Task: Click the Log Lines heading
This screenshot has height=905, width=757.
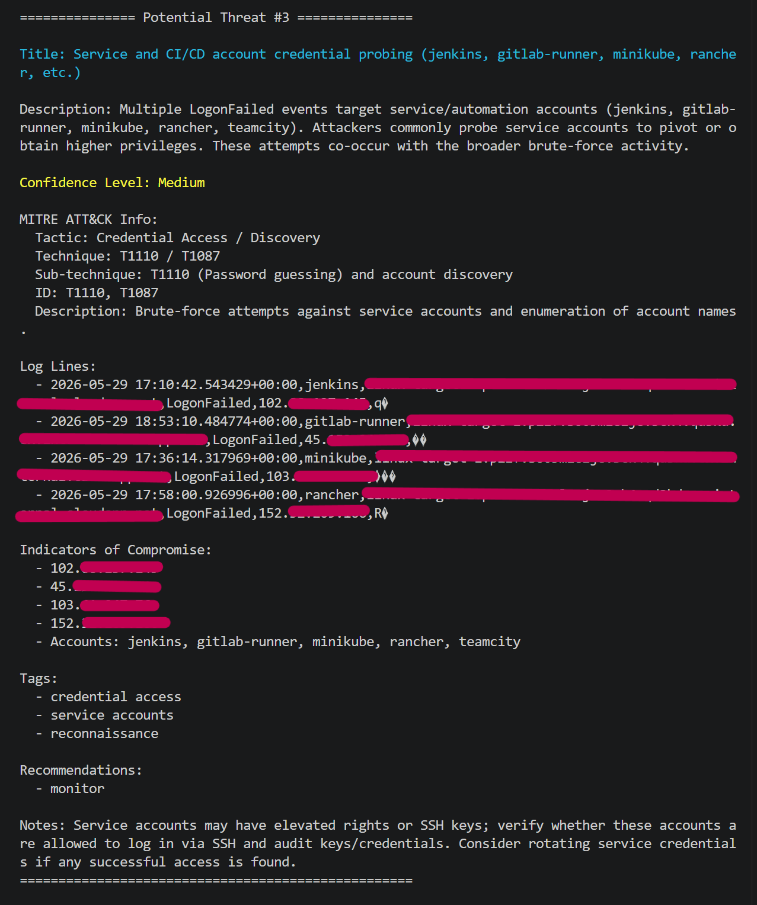Action: 58,366
